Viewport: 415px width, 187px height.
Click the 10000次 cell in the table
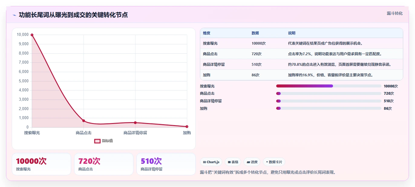pos(259,43)
